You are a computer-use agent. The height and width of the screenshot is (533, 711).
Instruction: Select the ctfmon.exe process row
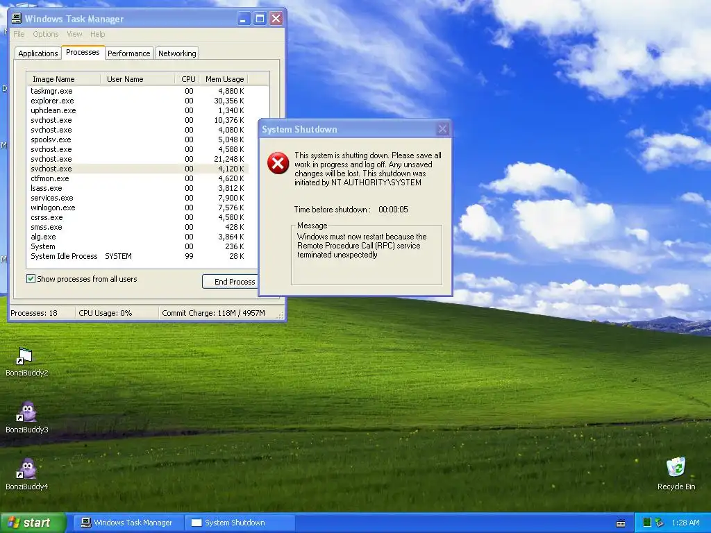(x=137, y=178)
